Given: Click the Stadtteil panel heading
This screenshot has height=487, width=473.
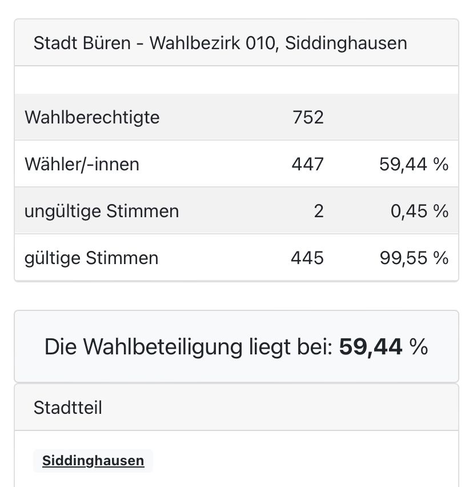Looking at the screenshot, I should (x=68, y=408).
